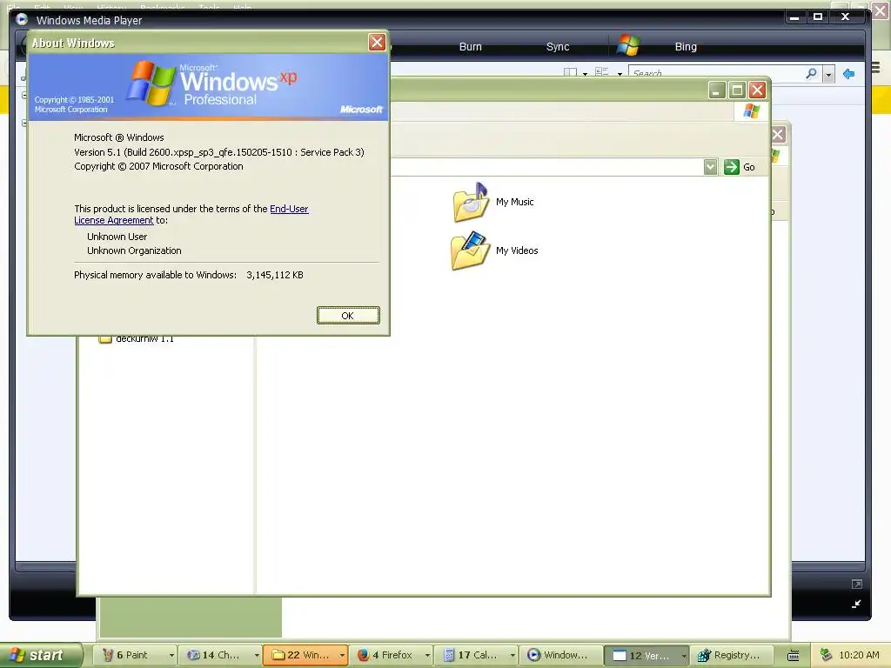Image resolution: width=891 pixels, height=668 pixels.
Task: Click the Media Player search field
Action: [x=716, y=73]
